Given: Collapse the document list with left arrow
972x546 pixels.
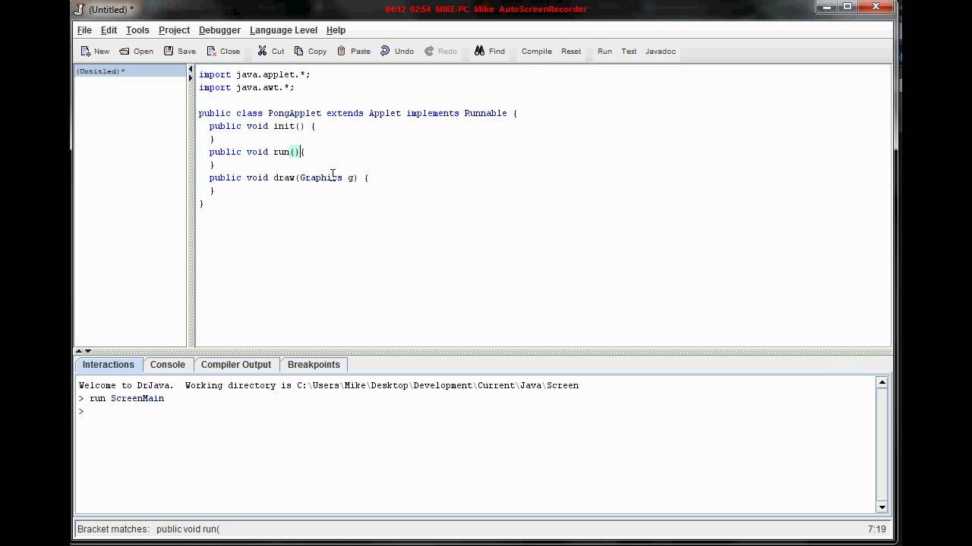Looking at the screenshot, I should [191, 70].
